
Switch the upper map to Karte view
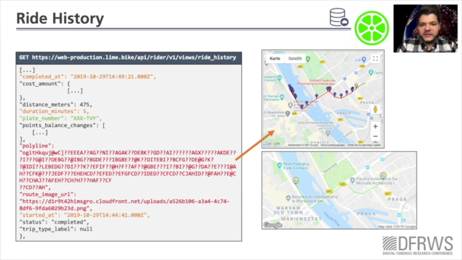[x=275, y=58]
